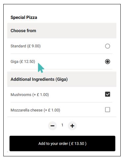Decrease quantity with the minus icon

pos(52,126)
